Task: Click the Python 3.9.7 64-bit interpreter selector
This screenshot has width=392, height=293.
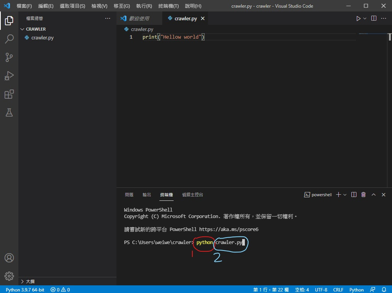Action: click(x=25, y=290)
